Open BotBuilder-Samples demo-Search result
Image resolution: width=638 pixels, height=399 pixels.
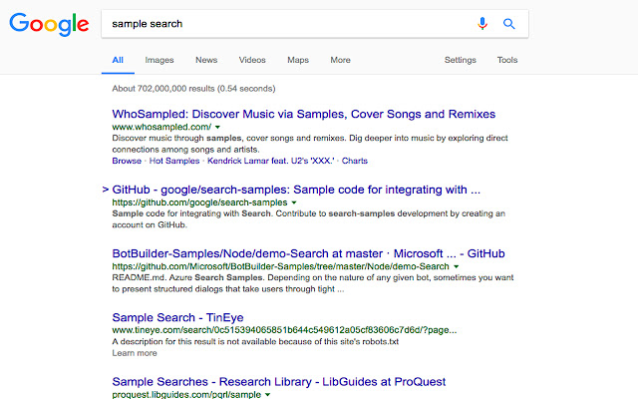coord(308,253)
